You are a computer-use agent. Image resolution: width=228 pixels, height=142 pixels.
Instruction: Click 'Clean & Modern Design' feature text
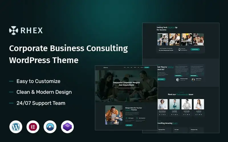[x=44, y=92]
